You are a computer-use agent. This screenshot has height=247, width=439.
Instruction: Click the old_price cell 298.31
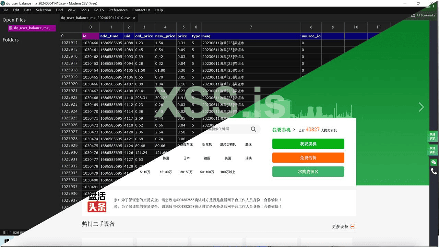pyautogui.click(x=144, y=98)
